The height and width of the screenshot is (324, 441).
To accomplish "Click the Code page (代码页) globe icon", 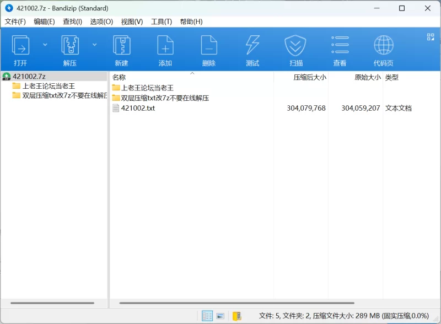I will (383, 46).
